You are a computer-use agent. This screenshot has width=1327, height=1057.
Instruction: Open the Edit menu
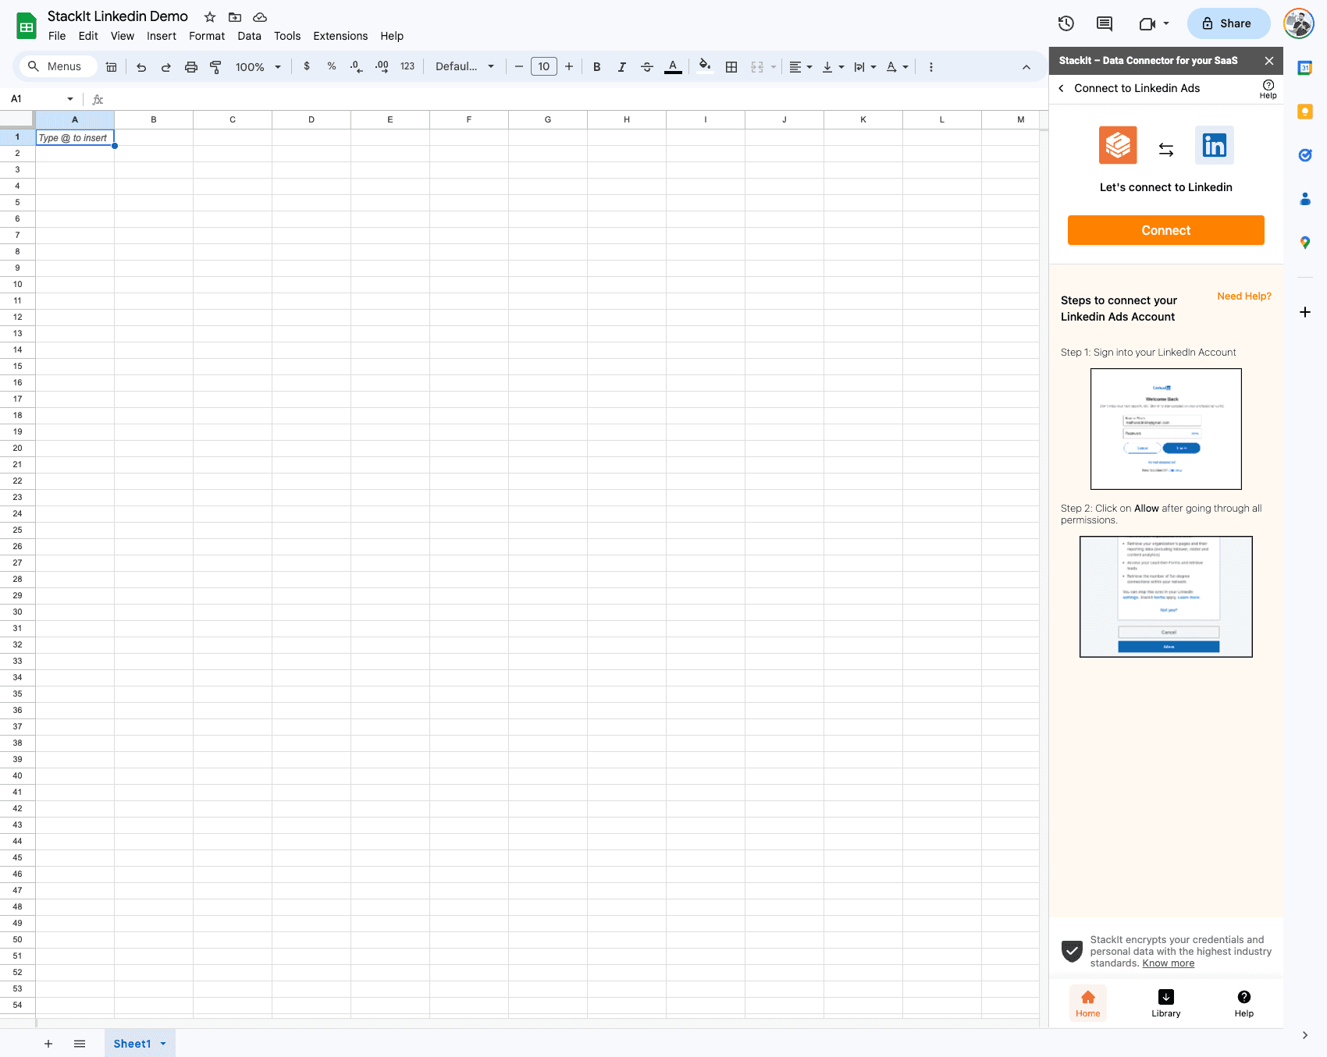88,36
